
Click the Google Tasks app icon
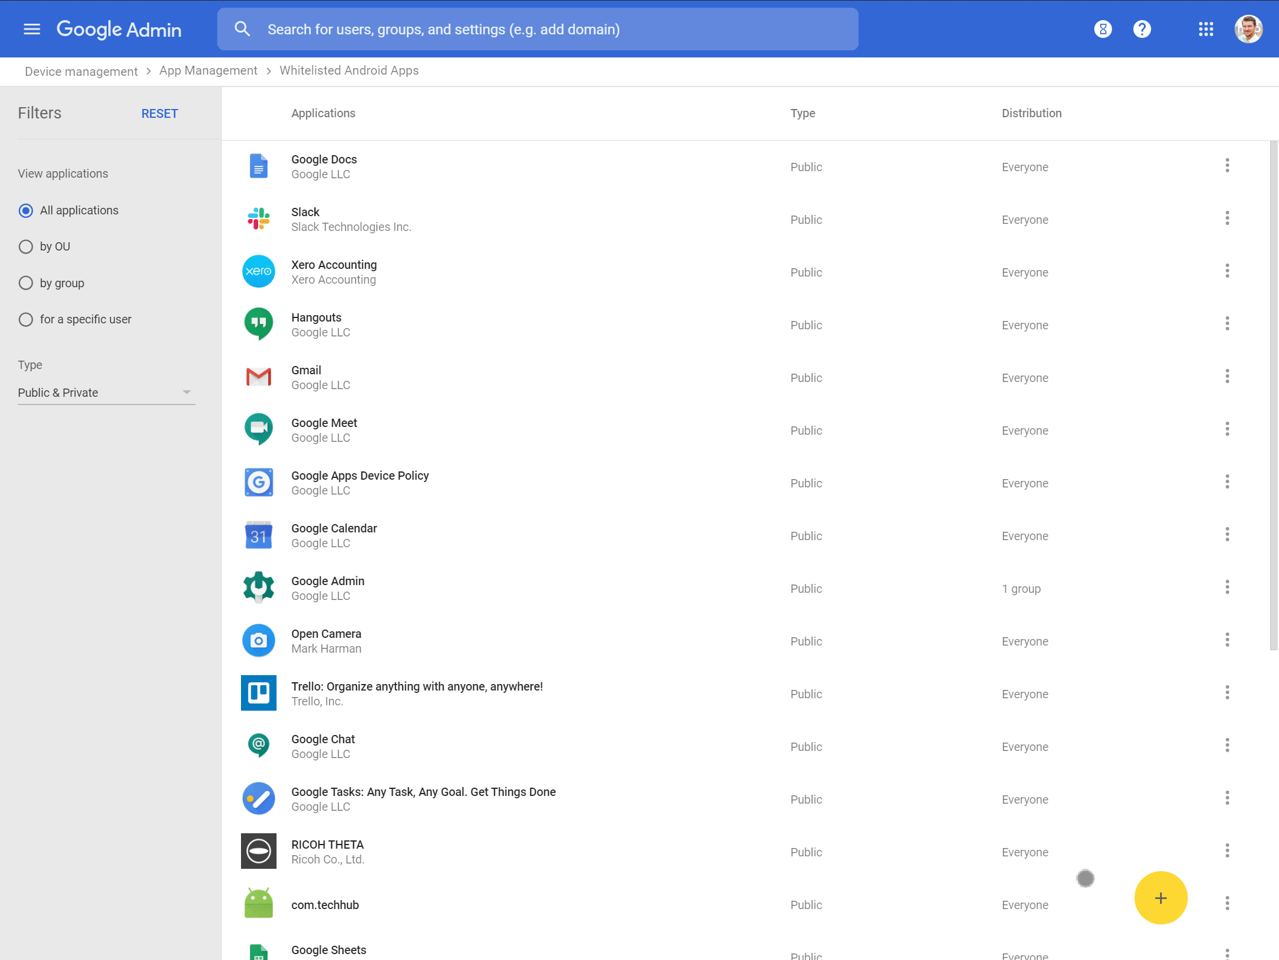point(259,798)
